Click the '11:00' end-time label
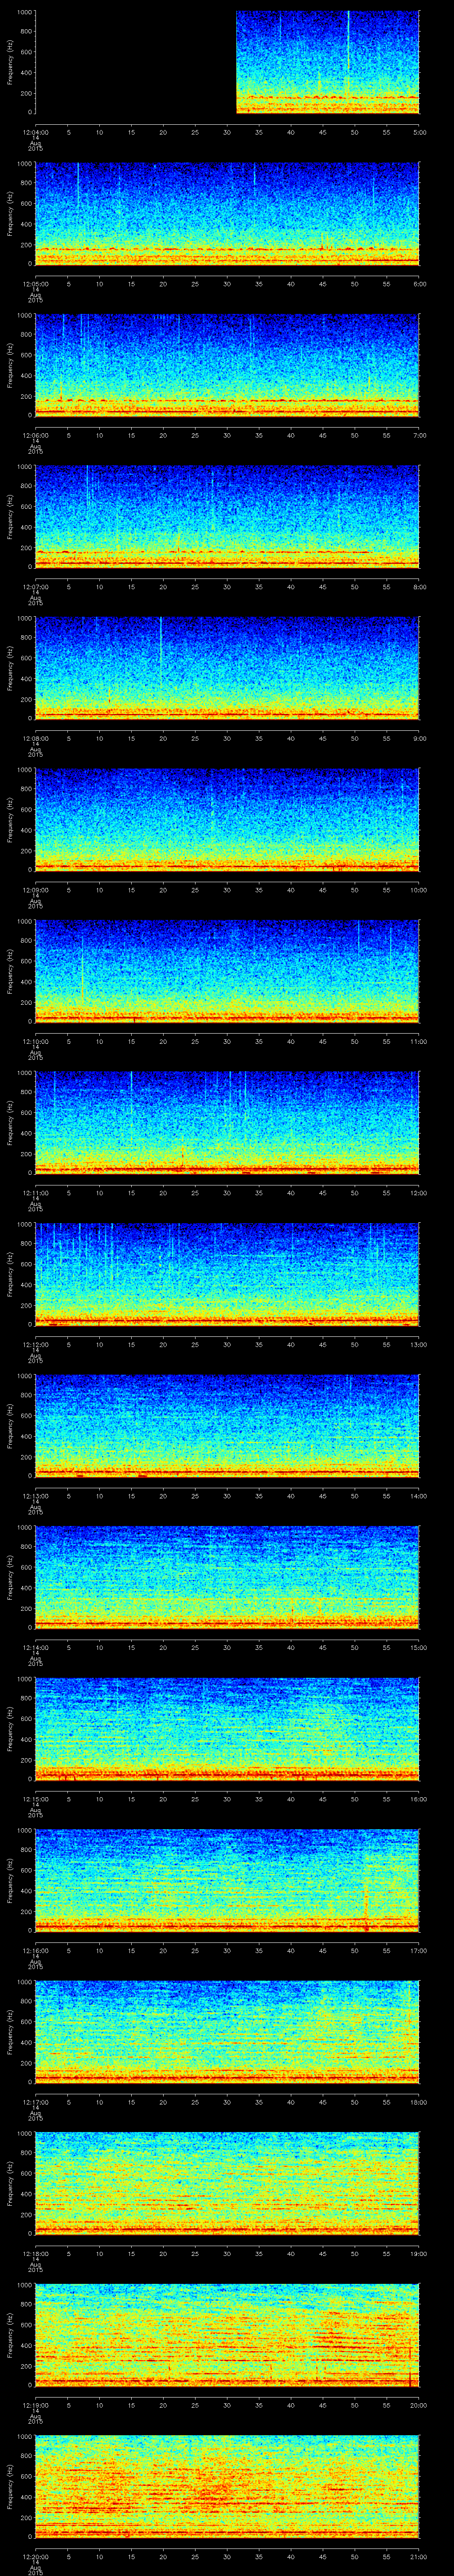The width and height of the screenshot is (454, 2576). pyautogui.click(x=418, y=1041)
